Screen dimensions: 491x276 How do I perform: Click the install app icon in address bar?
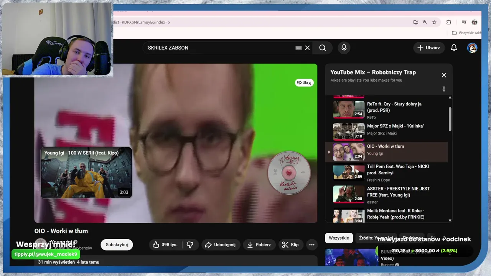pyautogui.click(x=416, y=22)
